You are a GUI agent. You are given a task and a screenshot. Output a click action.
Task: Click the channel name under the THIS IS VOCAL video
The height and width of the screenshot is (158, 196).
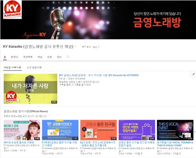click(x=175, y=149)
